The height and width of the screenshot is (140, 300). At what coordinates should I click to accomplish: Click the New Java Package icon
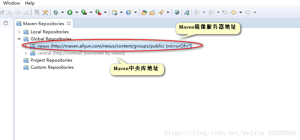coord(115,12)
